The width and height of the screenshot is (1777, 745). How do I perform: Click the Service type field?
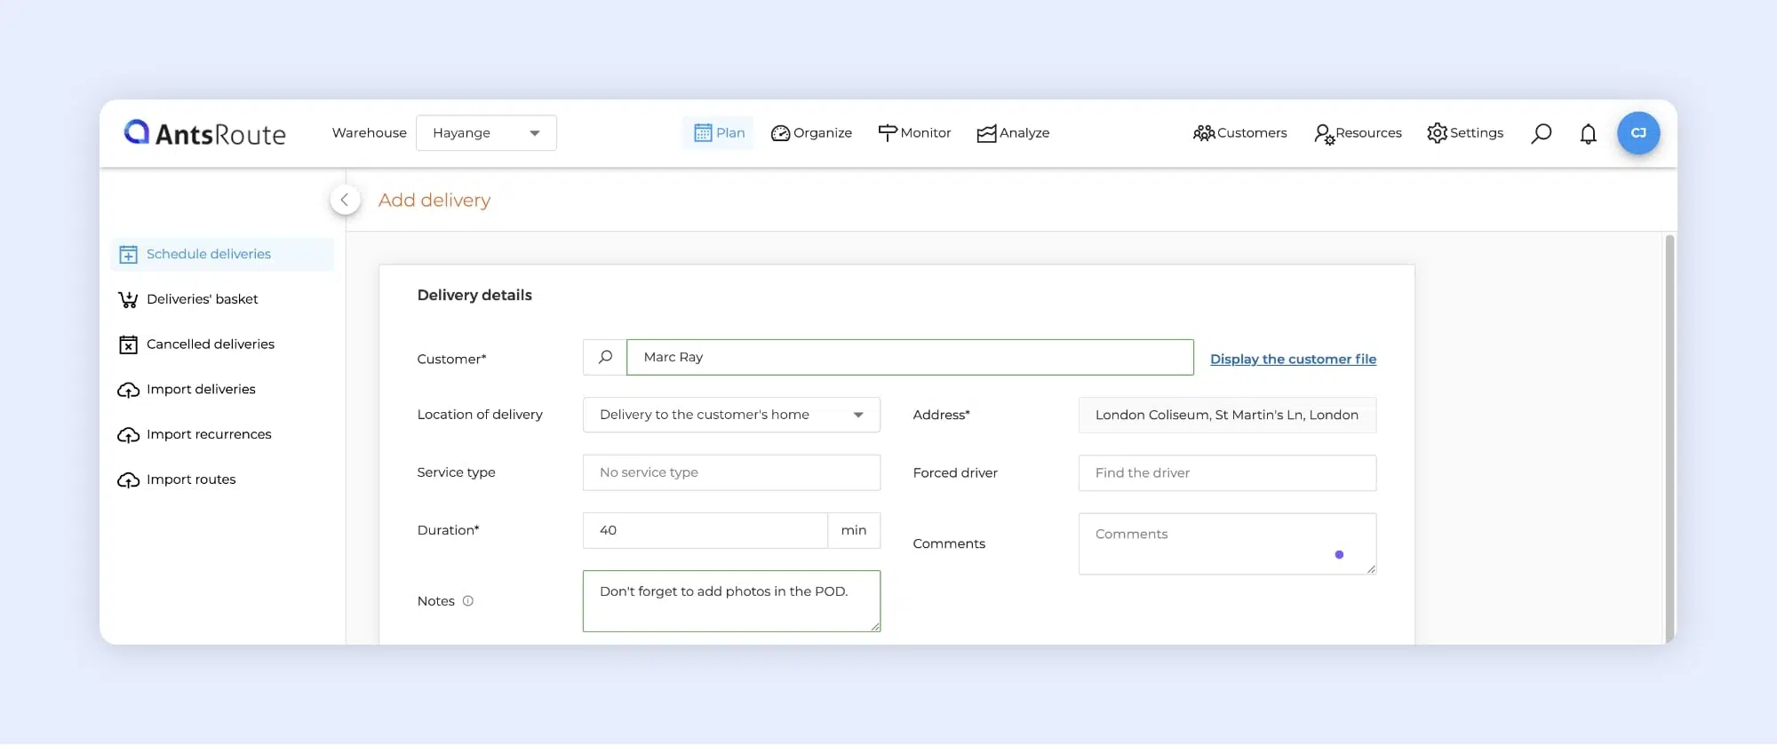tap(731, 472)
